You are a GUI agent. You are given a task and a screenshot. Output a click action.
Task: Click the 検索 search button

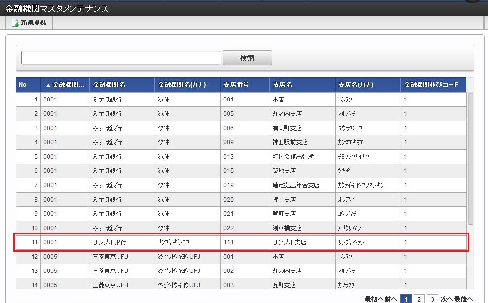[x=247, y=58]
